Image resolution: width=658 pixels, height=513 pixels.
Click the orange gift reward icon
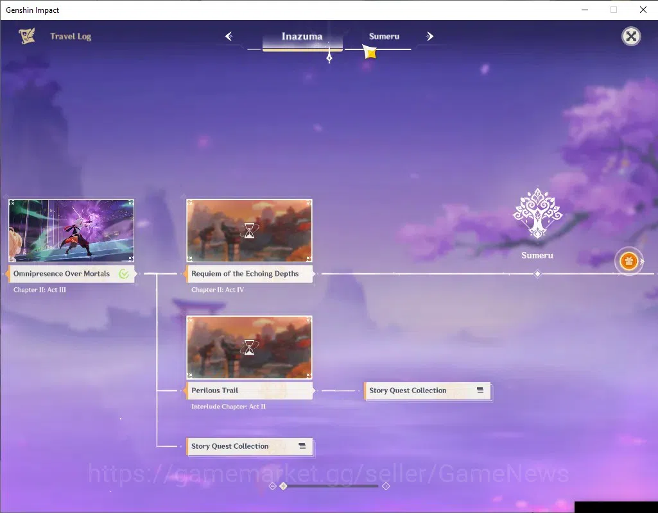pyautogui.click(x=628, y=261)
